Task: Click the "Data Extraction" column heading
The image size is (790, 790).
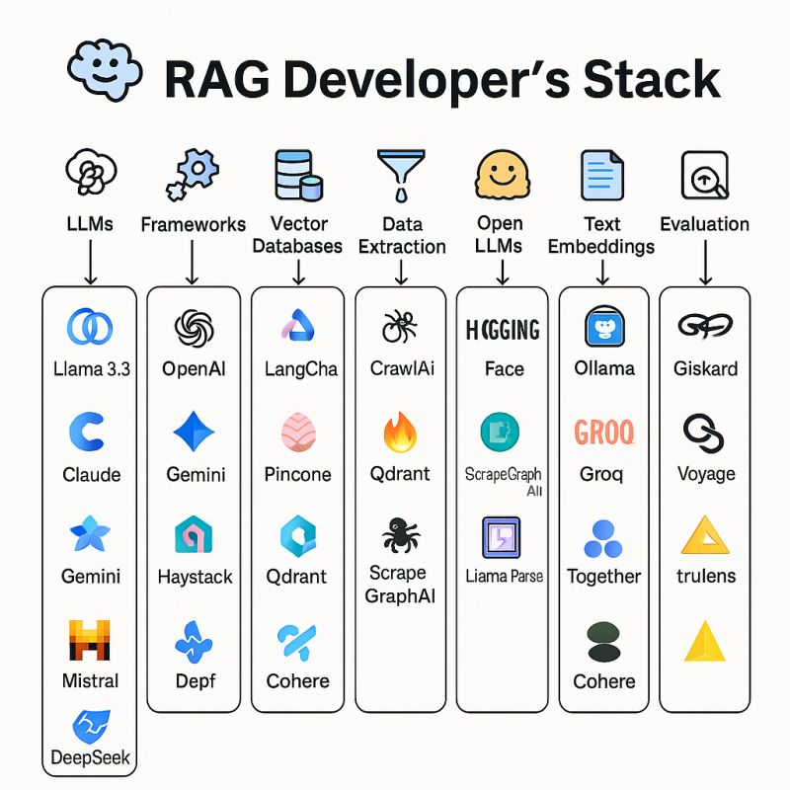Action: point(402,235)
